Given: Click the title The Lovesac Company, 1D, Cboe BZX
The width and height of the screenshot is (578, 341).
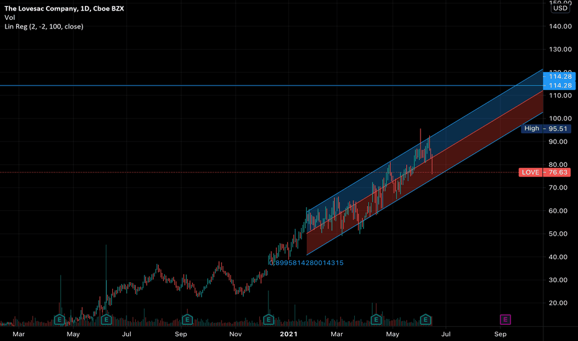Looking at the screenshot, I should 64,9.
